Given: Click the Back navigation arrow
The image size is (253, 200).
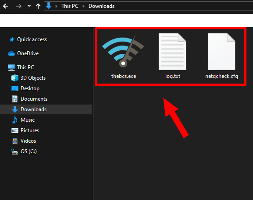Looking at the screenshot, I should click(6, 6).
